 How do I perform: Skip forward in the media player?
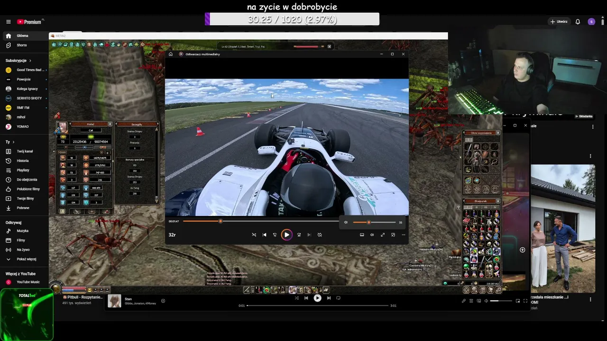pos(299,234)
